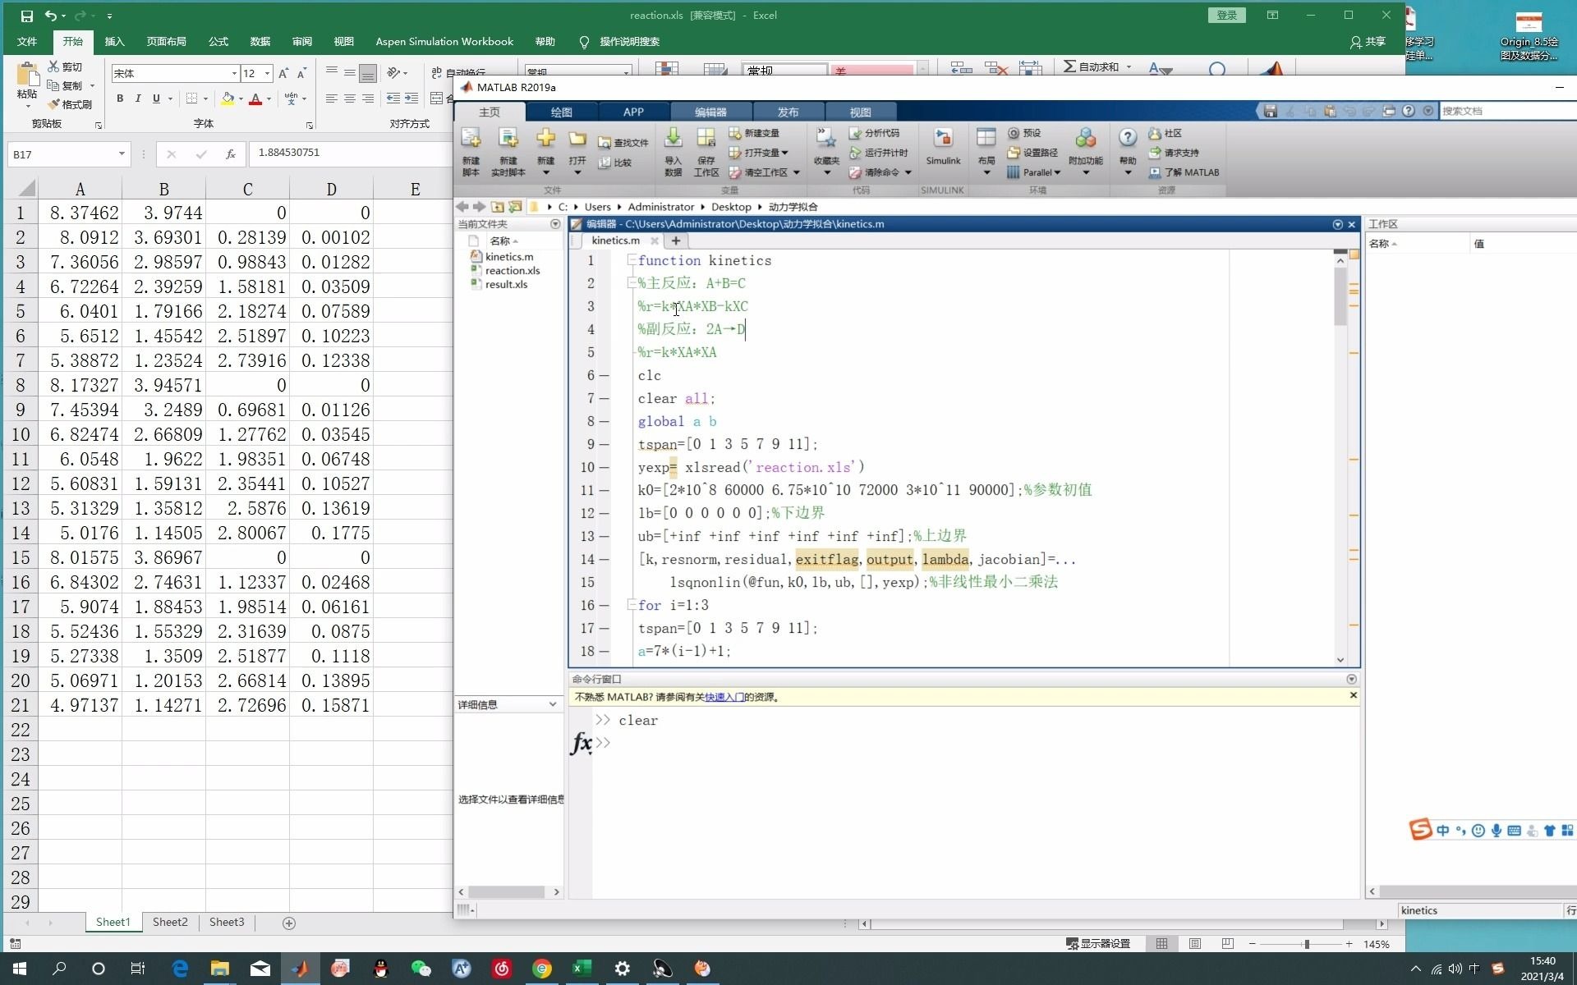Go up one folder level in MATLAB
1577x985 pixels.
click(497, 207)
